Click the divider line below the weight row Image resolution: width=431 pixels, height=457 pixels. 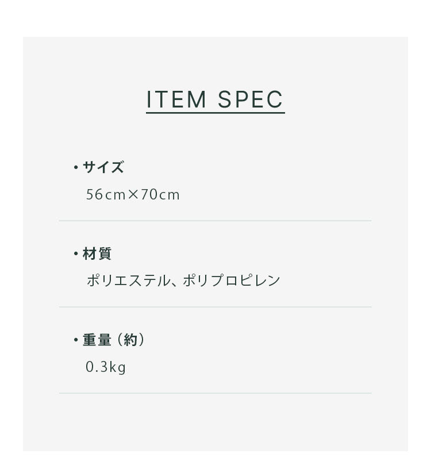tap(215, 393)
